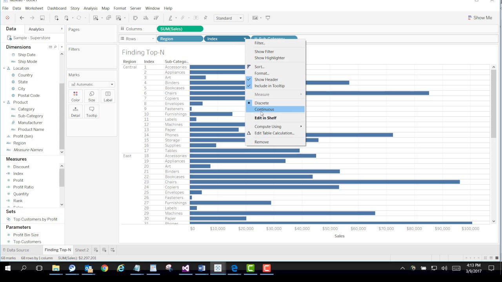Click the Show Mark Labels T icon
502x282 pixels.
[x=196, y=18]
